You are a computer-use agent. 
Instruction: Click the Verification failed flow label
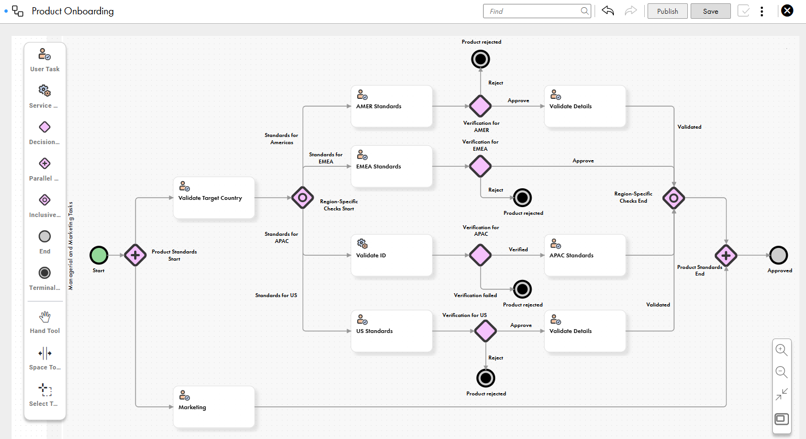[x=475, y=295]
